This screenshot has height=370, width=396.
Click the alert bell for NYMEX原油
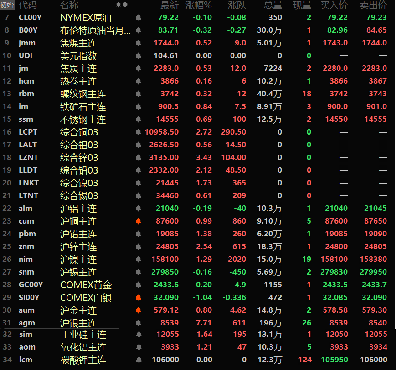pyautogui.click(x=138, y=18)
